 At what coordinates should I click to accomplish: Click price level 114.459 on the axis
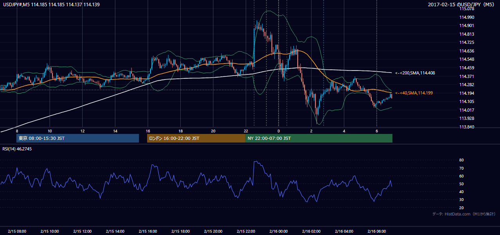467,68
